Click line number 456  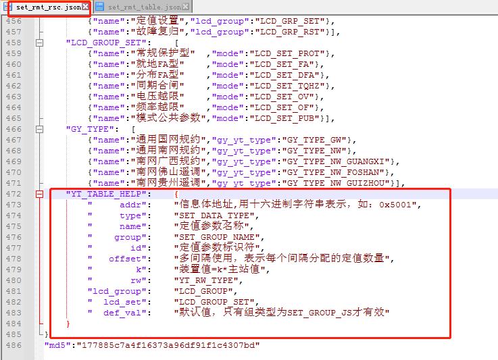point(14,21)
